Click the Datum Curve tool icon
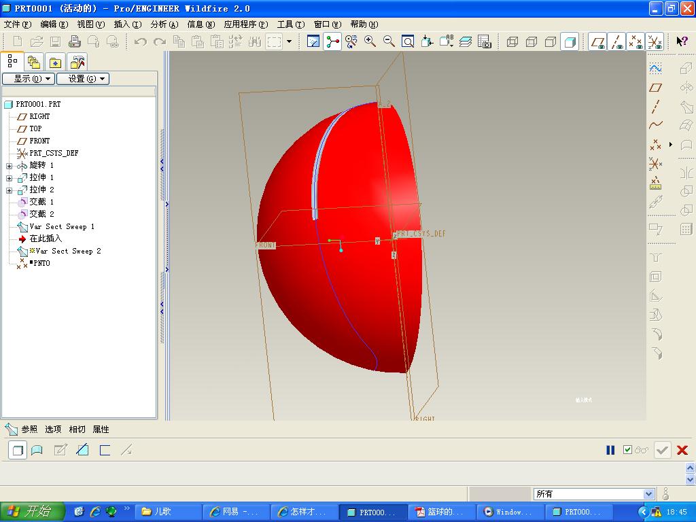This screenshot has width=696, height=522. click(x=656, y=126)
